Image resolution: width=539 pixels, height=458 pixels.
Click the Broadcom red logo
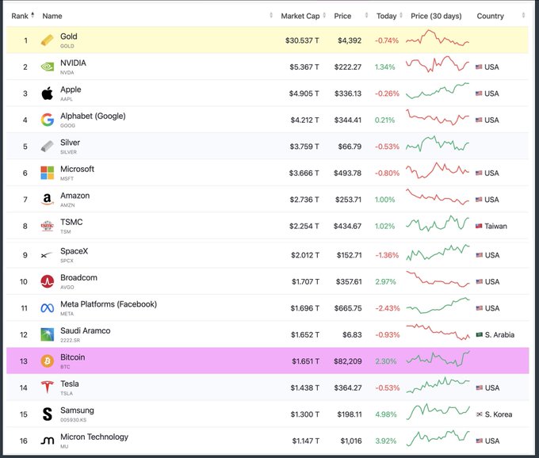47,281
